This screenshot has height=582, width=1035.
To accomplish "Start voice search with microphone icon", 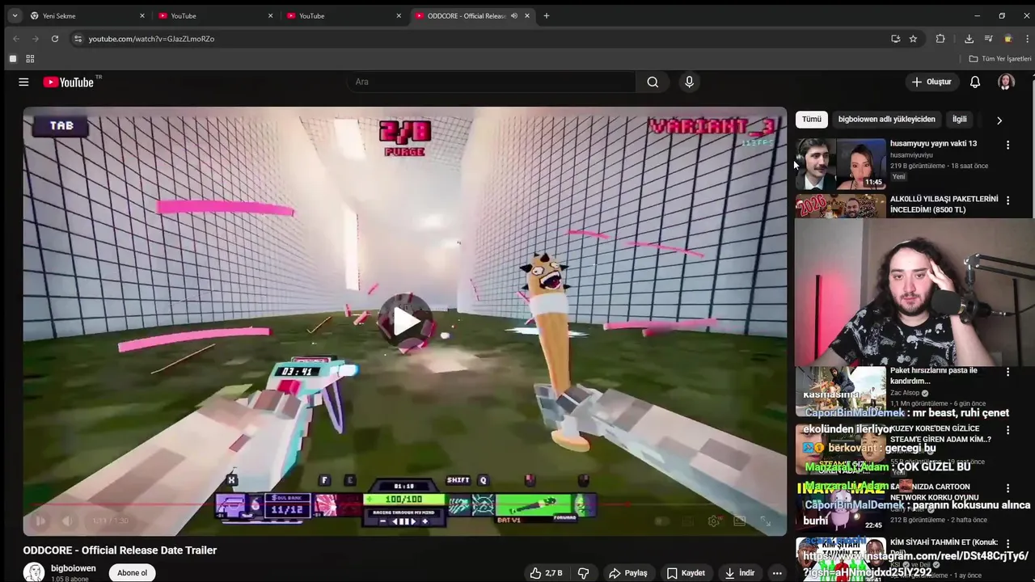I will [689, 82].
